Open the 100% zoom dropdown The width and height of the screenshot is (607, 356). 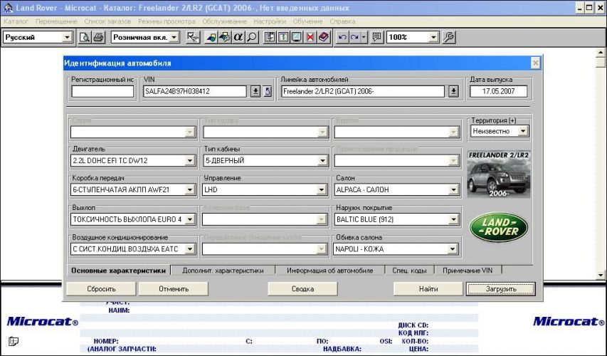433,37
